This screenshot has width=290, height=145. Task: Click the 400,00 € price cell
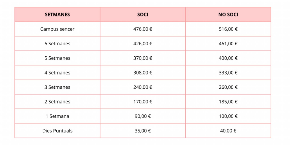pyautogui.click(x=228, y=58)
